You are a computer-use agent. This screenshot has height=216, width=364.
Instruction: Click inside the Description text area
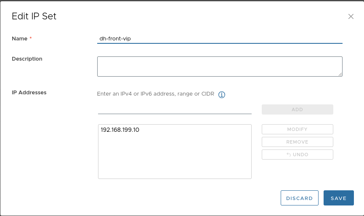click(219, 67)
